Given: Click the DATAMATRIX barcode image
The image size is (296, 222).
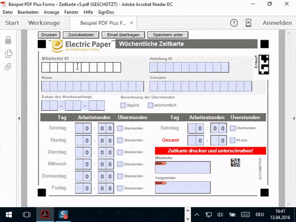Looking at the screenshot, I should click(x=236, y=162).
